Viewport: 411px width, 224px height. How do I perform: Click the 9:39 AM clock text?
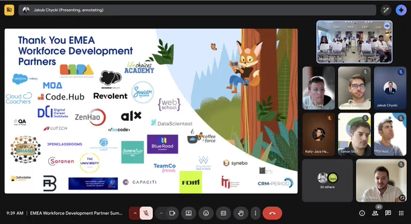(x=15, y=213)
